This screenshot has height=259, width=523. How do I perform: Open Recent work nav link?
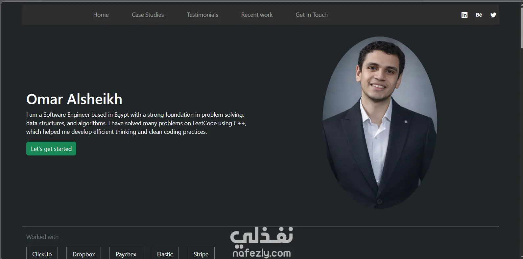pos(257,15)
